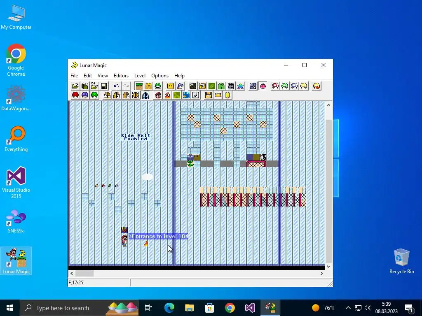Image resolution: width=422 pixels, height=316 pixels.
Task: Click the blue fish water icon
Action: (x=186, y=95)
